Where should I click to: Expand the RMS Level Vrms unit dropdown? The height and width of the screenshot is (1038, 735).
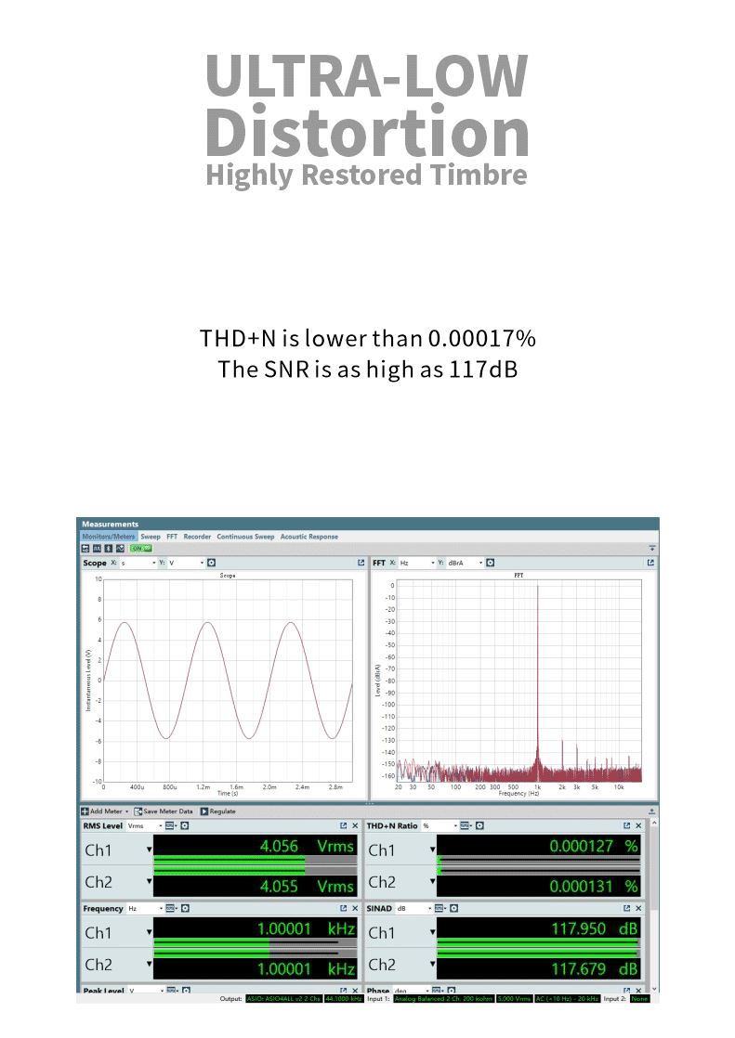pos(145,825)
